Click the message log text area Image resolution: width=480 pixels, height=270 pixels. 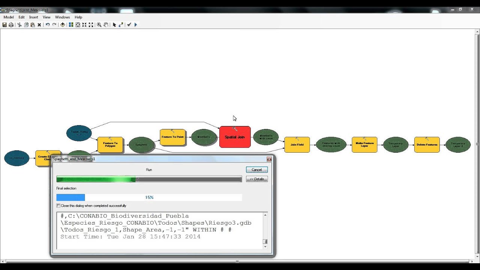click(160, 231)
